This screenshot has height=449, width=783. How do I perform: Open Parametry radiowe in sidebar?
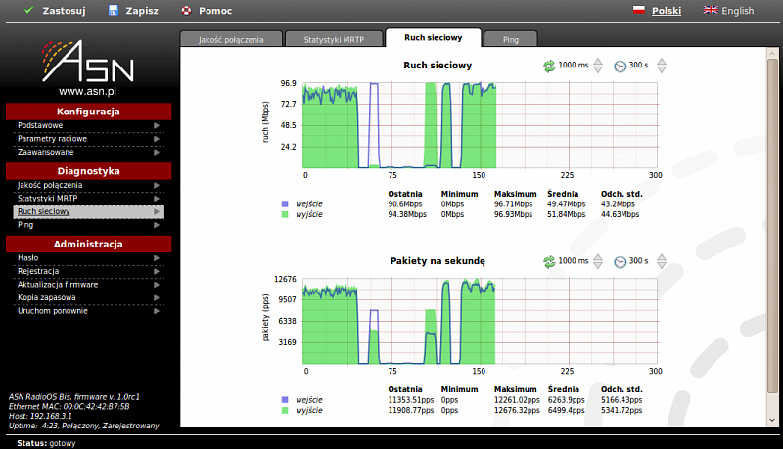pos(88,139)
